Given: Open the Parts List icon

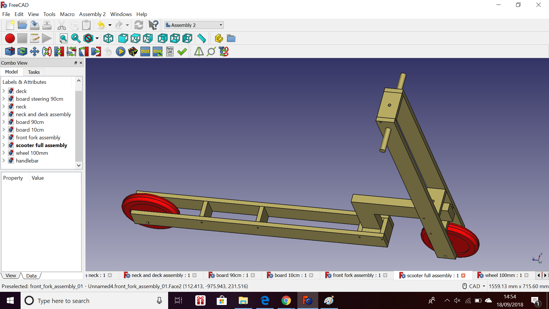Looking at the screenshot, I should [170, 51].
